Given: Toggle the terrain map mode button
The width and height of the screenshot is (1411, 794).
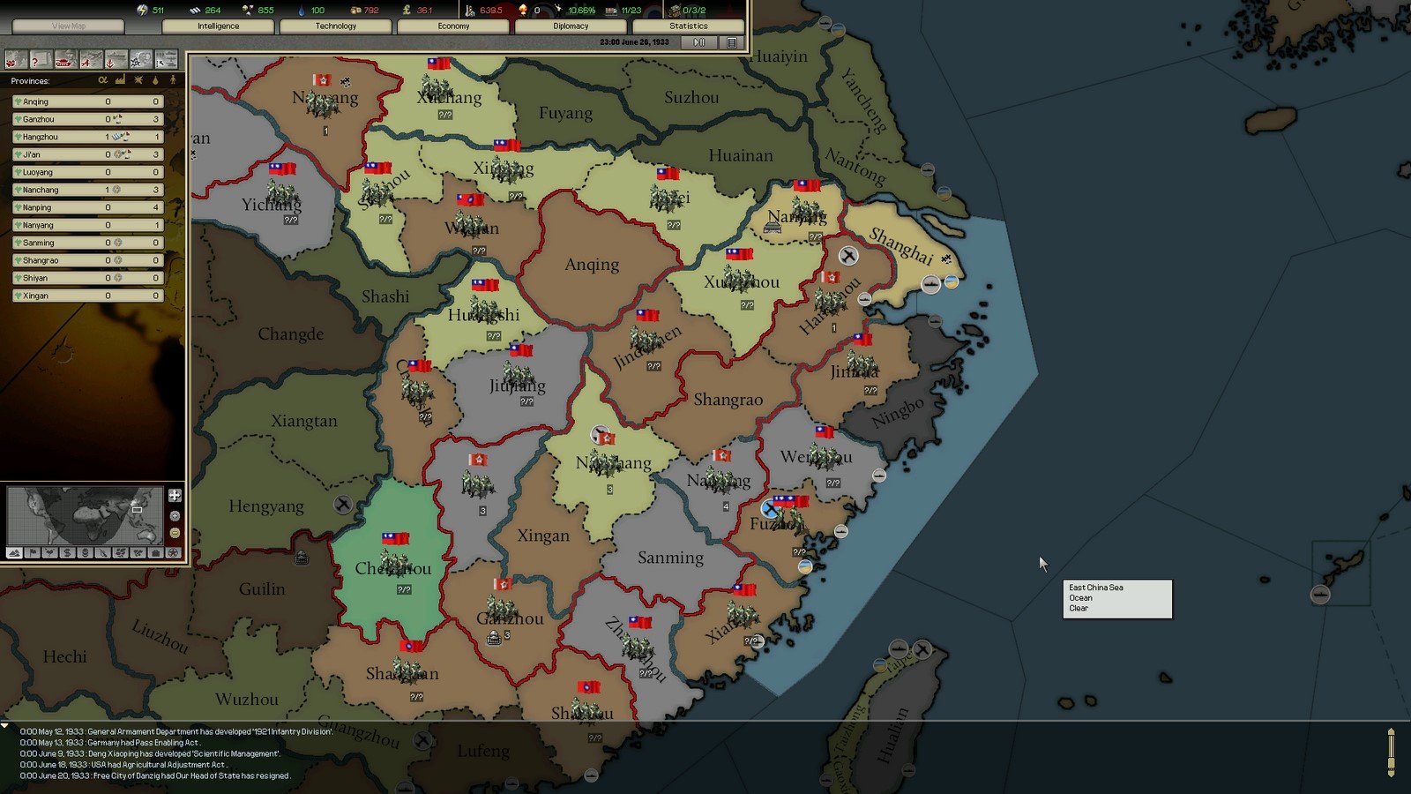Looking at the screenshot, I should pos(15,553).
